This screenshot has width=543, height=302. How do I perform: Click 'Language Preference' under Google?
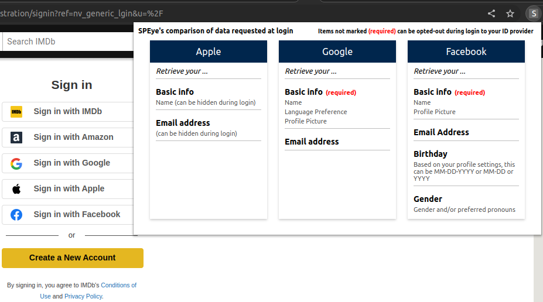(x=316, y=112)
